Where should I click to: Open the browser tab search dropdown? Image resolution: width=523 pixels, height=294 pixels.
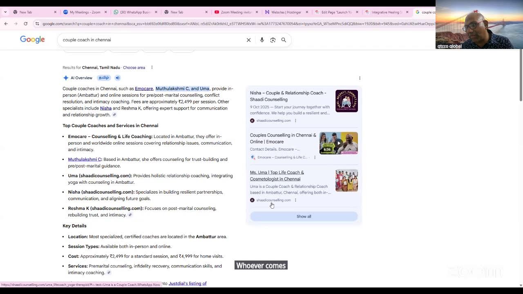tap(5, 12)
